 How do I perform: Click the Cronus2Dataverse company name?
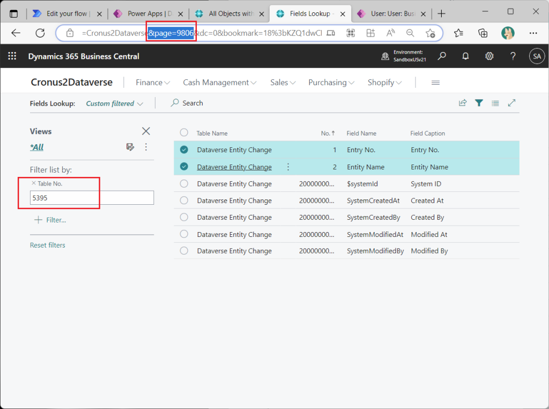coord(72,83)
